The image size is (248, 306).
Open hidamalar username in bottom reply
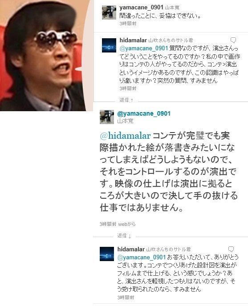pyautogui.click(x=131, y=249)
